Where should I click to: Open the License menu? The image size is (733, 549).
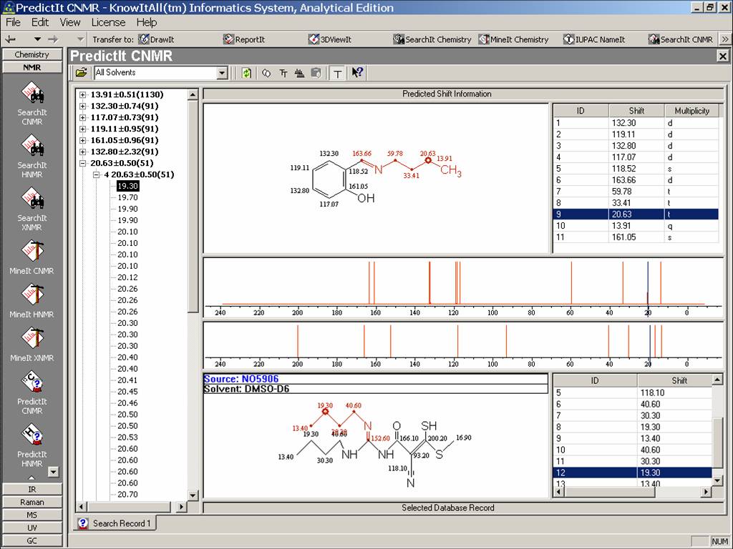point(109,22)
